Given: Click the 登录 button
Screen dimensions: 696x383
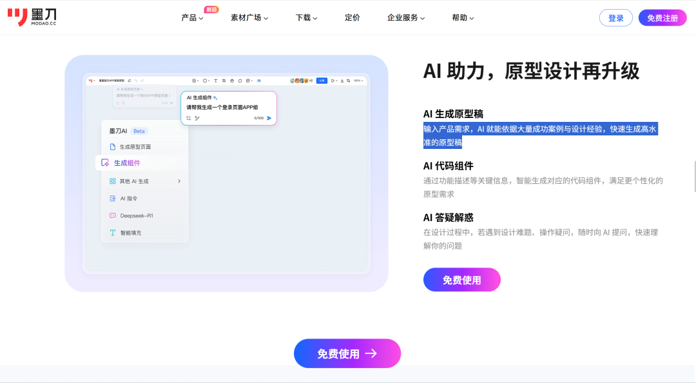Looking at the screenshot, I should pyautogui.click(x=615, y=18).
